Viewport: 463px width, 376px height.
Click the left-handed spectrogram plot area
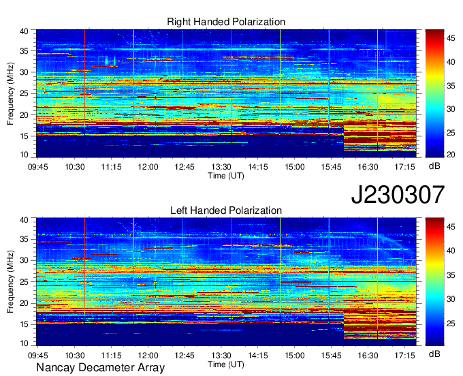[226, 282]
